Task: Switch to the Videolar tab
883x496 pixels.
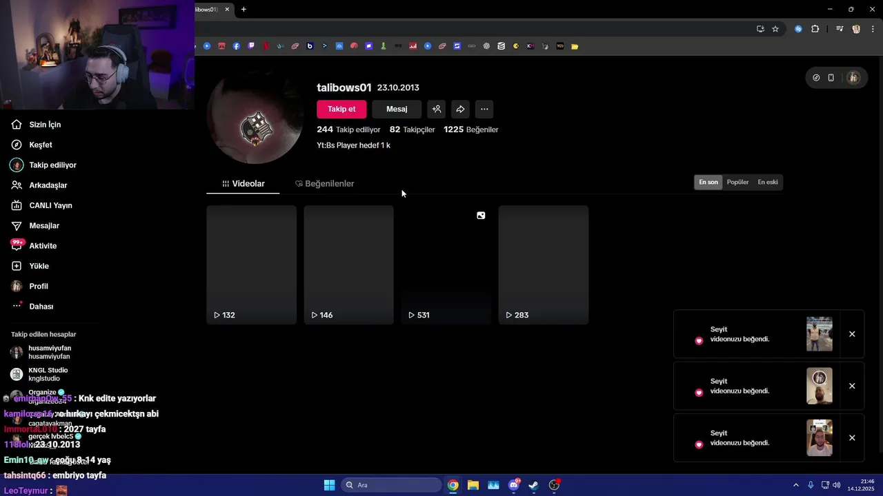Action: click(243, 183)
